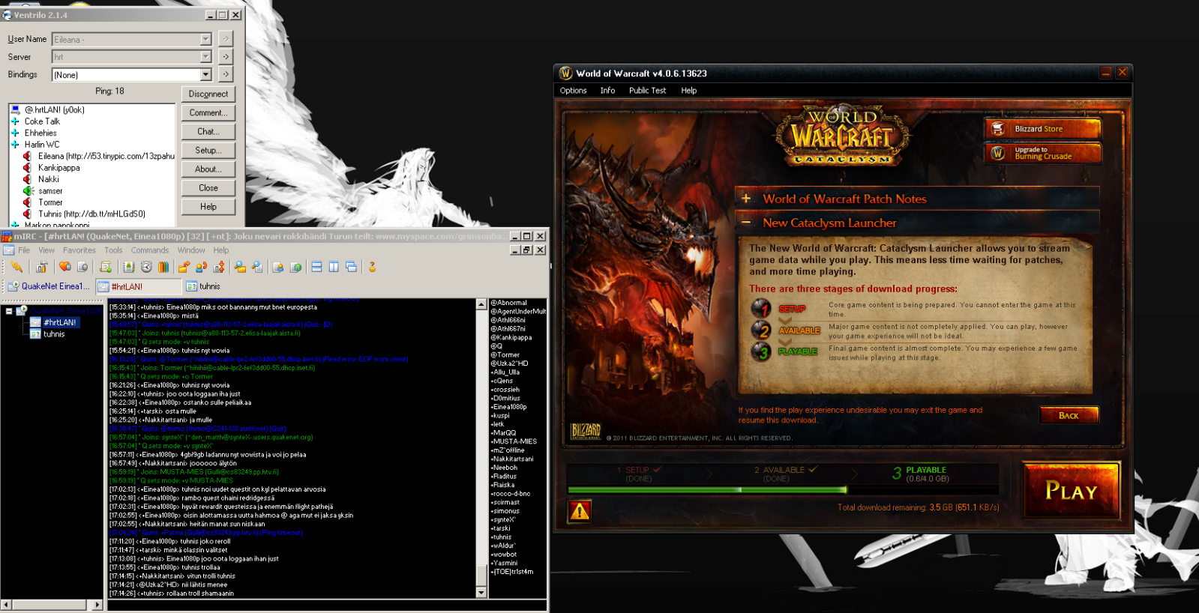Expand the Coke Talk channel in Ventrilo
This screenshot has width=1199, height=613.
15,121
